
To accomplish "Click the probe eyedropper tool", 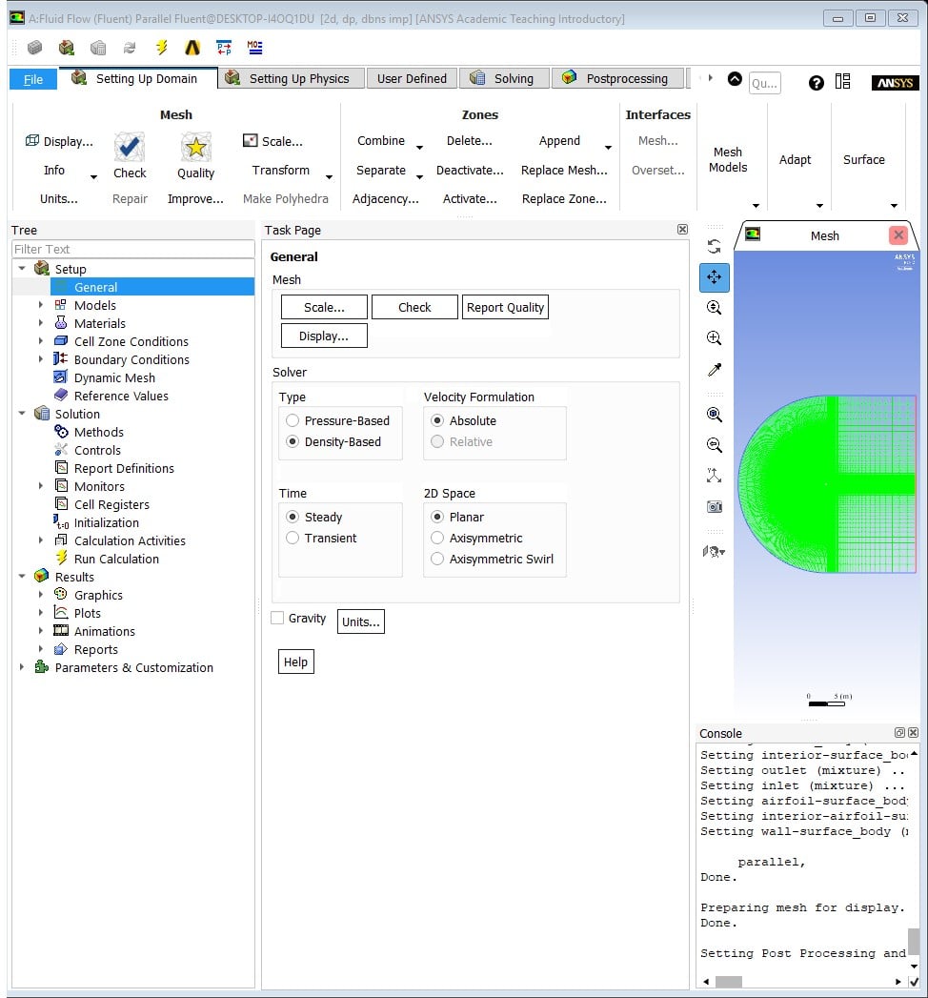I will (715, 369).
